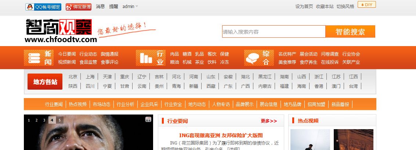Viewport: 416px width, 150px height.
Task: Switch to 企业风采 tab
Action: click(149, 104)
